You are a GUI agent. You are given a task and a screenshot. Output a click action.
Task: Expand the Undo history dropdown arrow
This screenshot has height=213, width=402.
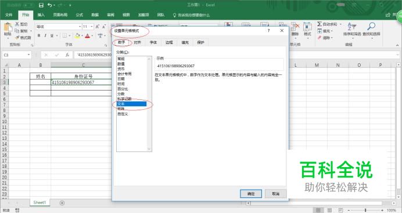point(54,5)
